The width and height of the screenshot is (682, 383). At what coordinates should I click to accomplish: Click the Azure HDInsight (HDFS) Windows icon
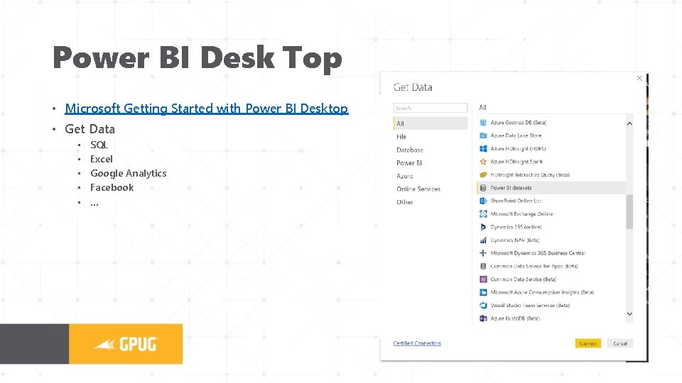pyautogui.click(x=483, y=148)
